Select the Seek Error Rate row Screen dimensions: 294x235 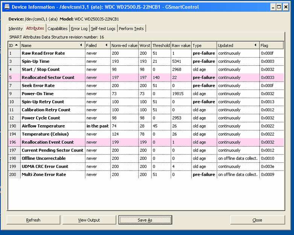pos(146,86)
